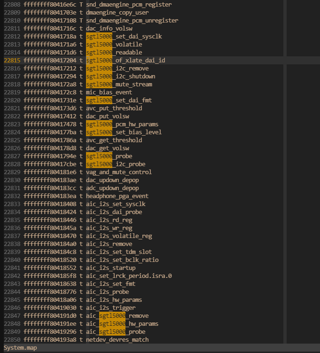The image size is (320, 353).
Task: Click dac_get_volsw symbol
Action: point(108,148)
